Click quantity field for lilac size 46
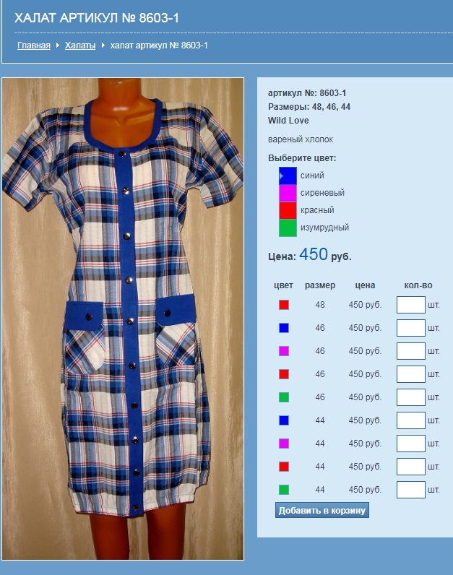The height and width of the screenshot is (575, 453). coord(411,351)
